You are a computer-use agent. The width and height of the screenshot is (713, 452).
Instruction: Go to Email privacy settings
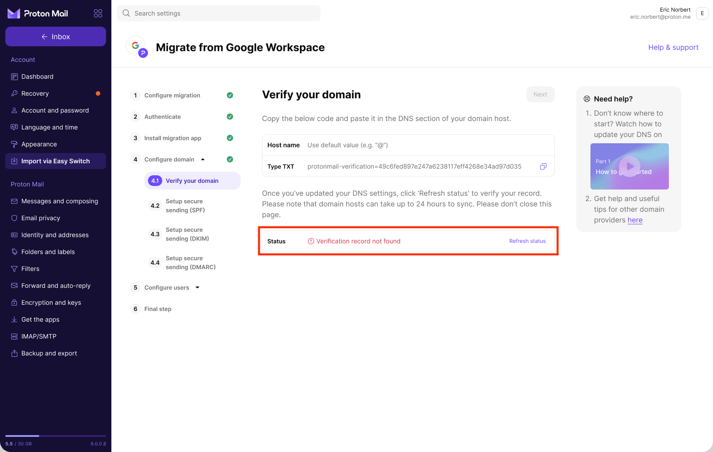pyautogui.click(x=56, y=218)
